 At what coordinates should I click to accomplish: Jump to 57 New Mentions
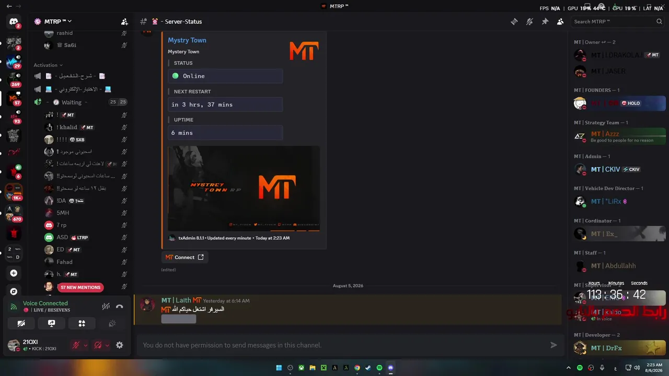click(x=80, y=287)
